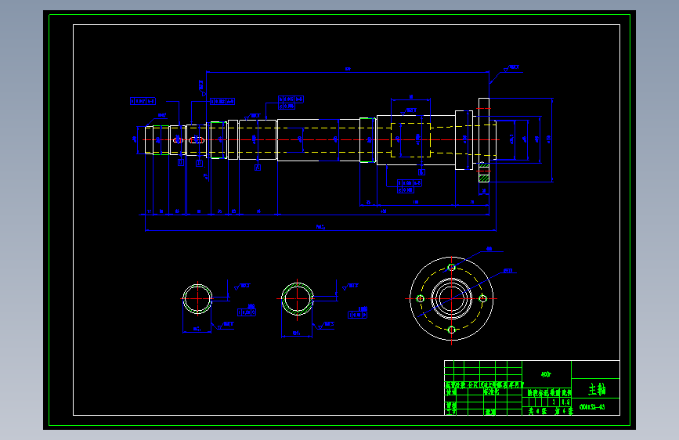Click the overall length dimension below shaft
This screenshot has height=440, width=679.
coord(320,226)
